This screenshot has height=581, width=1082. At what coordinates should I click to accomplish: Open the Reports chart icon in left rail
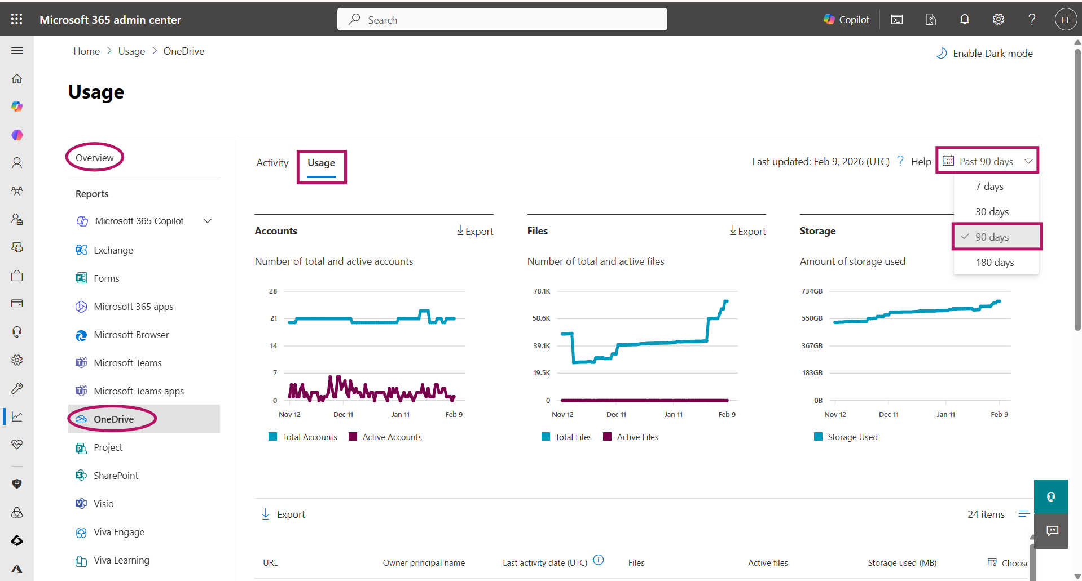tap(17, 416)
